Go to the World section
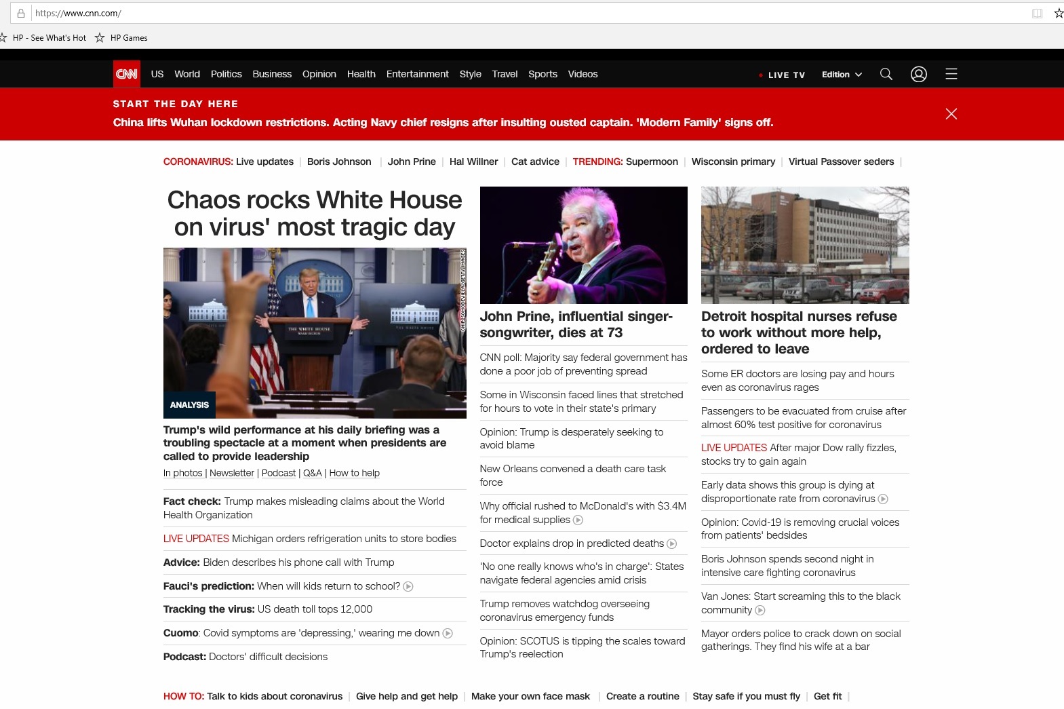1064x709 pixels. (x=187, y=74)
